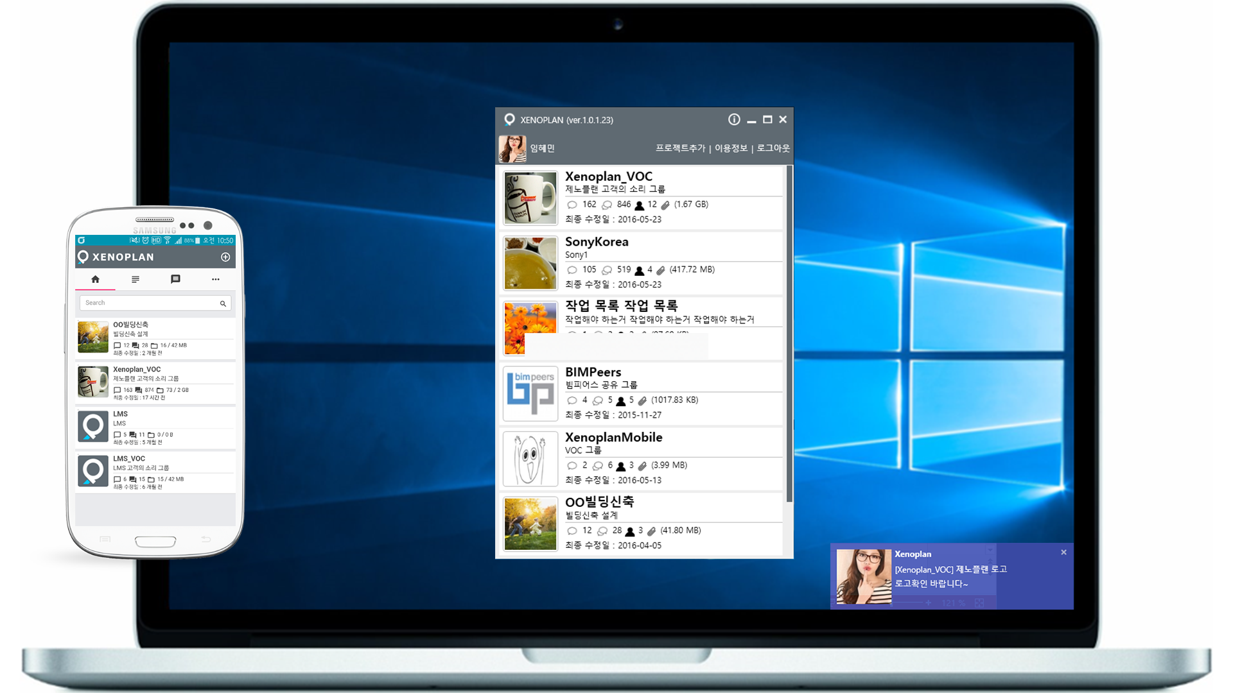Open the XenoplanMobile project title
Screen dimensions: 1233x693
click(x=613, y=437)
